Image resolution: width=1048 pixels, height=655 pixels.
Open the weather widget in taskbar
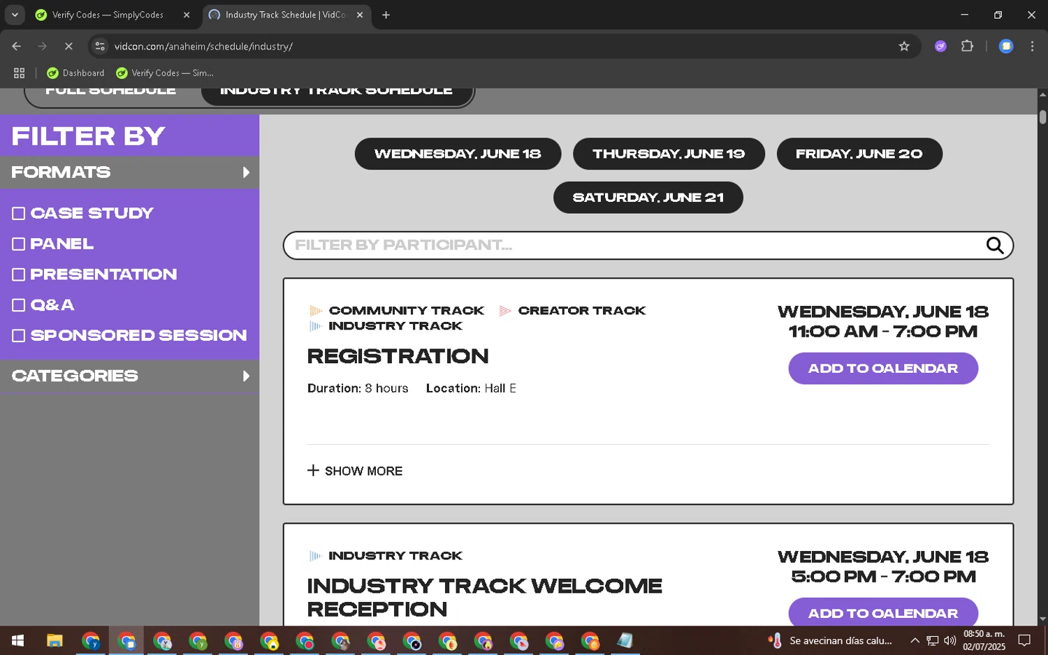coord(830,640)
